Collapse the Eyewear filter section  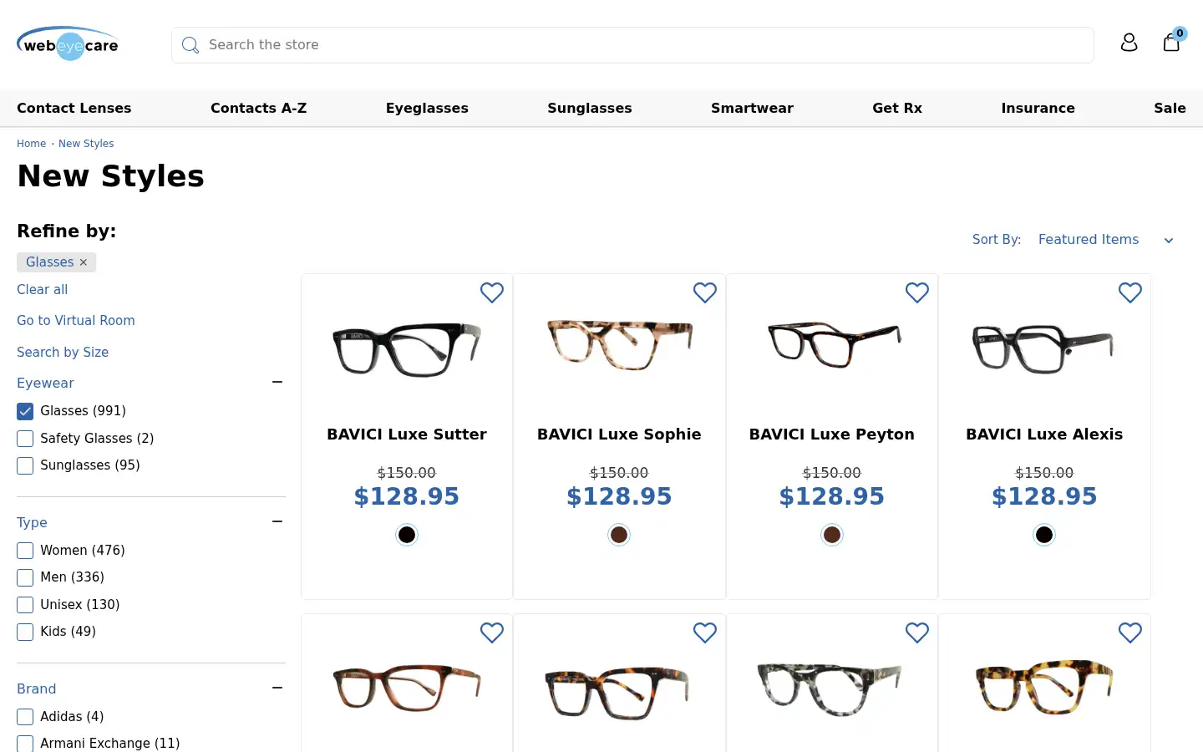277,382
